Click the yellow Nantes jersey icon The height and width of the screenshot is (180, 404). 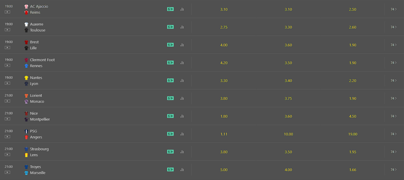[x=26, y=77]
